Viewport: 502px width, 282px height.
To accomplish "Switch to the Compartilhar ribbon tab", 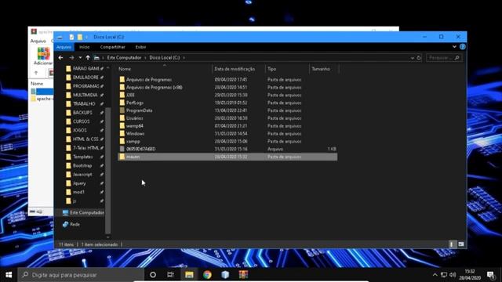I will click(x=113, y=47).
